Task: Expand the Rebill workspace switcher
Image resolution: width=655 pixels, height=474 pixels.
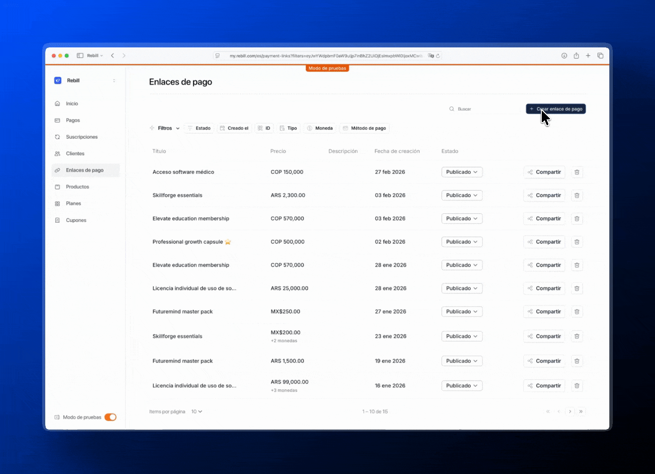Action: click(114, 81)
